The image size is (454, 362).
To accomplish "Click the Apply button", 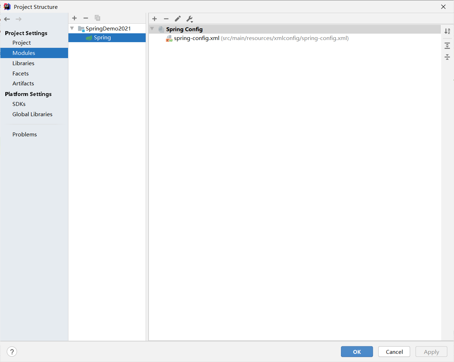I will tap(431, 352).
